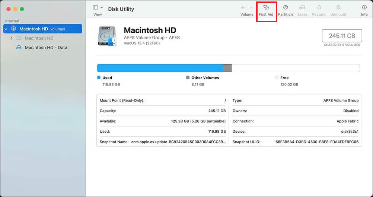Add a volume with plus icon
373x197 pixels.
pyautogui.click(x=243, y=7)
